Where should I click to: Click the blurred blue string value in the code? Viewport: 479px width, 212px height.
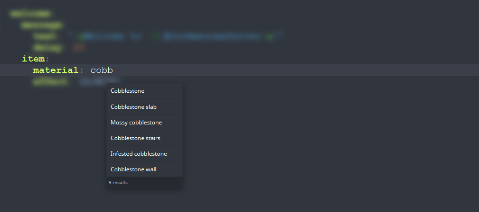[x=213, y=36]
